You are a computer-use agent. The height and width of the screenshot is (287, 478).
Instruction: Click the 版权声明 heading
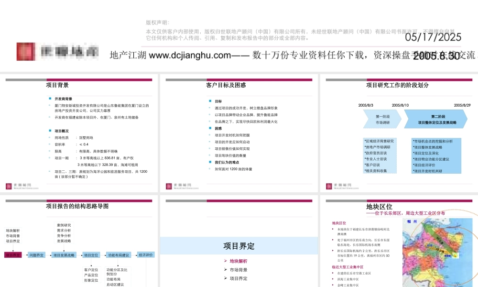click(x=157, y=22)
